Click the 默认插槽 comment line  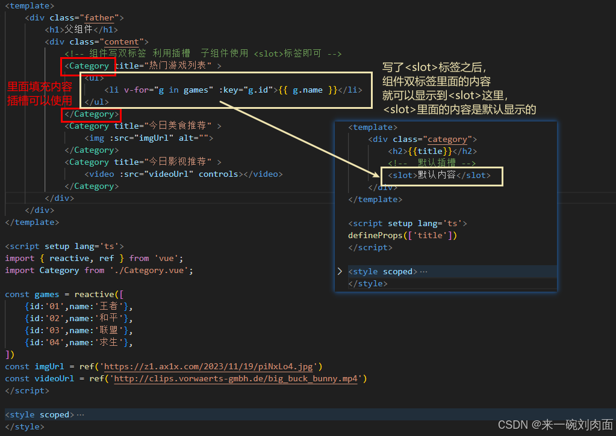(432, 163)
